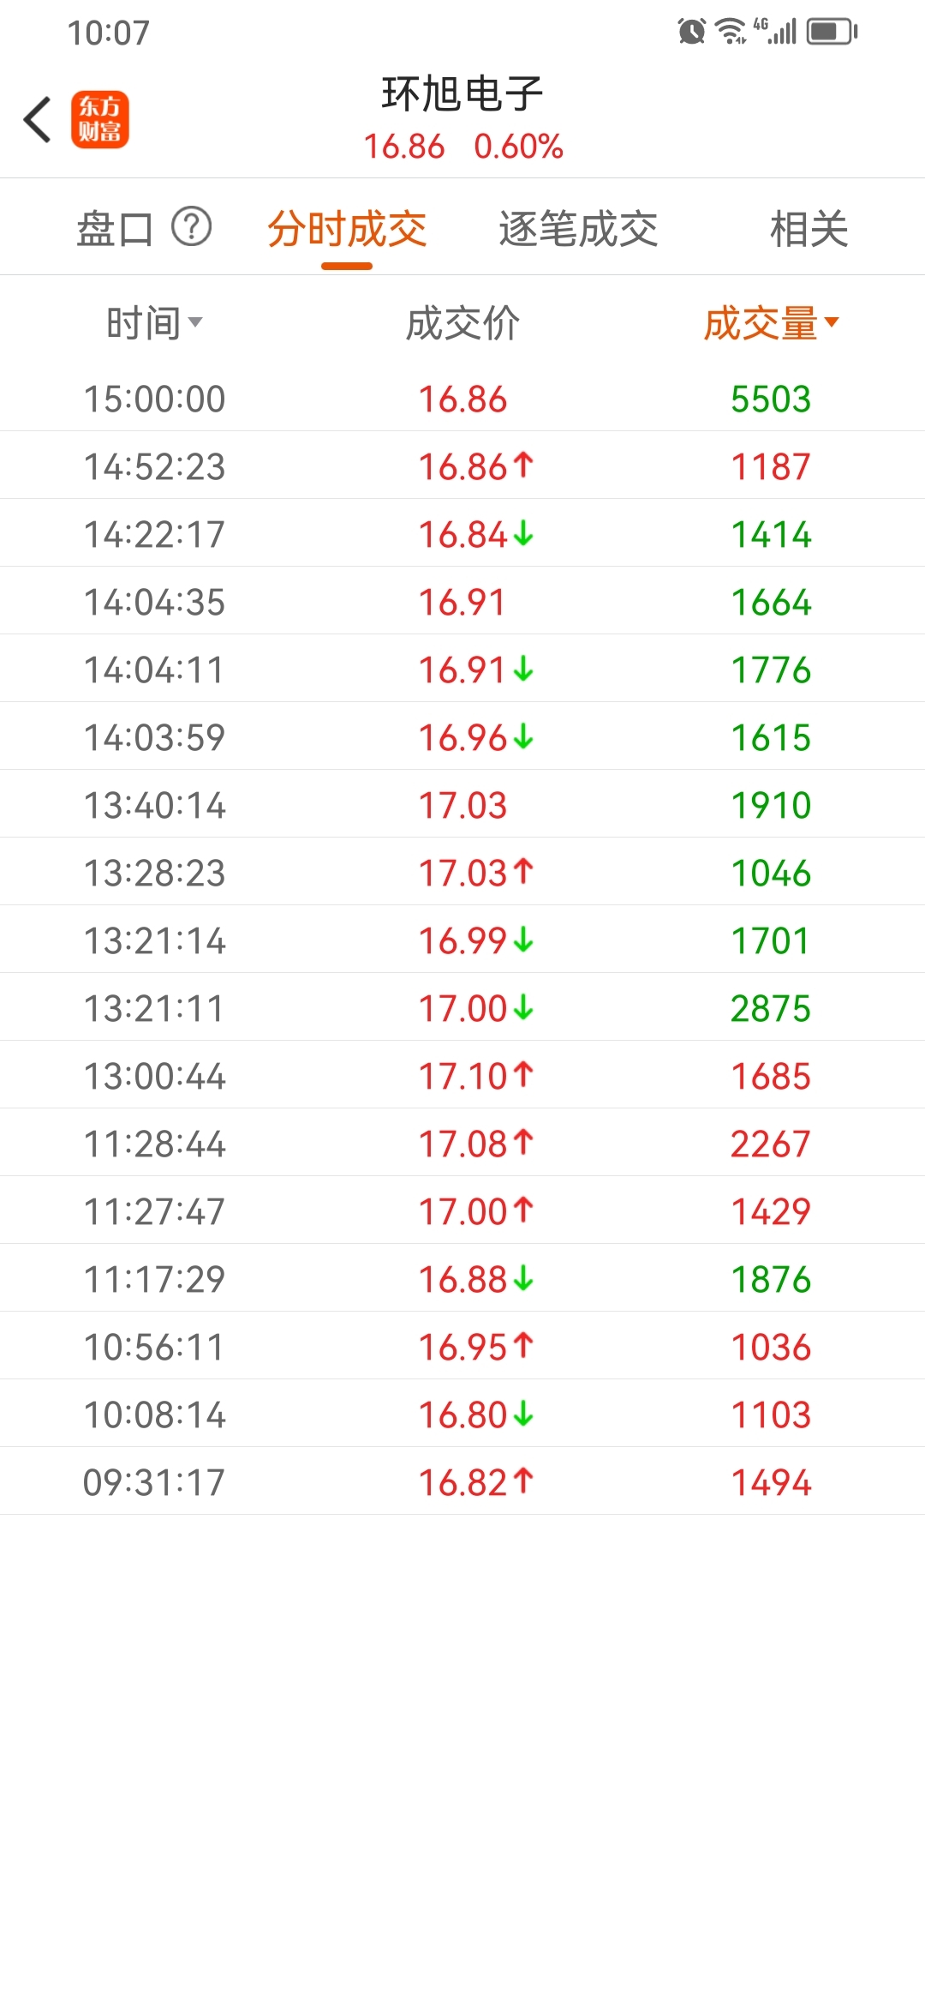Tap the 4G signal strength icon
This screenshot has height=2006, width=925.
pos(775,32)
